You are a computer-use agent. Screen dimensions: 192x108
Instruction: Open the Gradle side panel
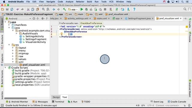pyautogui.click(x=190, y=23)
